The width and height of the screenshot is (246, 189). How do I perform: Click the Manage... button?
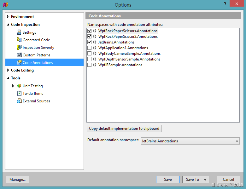pos(18,180)
